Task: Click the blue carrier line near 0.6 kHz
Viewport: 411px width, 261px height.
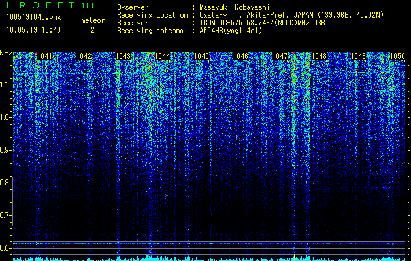Action: (x=209, y=243)
